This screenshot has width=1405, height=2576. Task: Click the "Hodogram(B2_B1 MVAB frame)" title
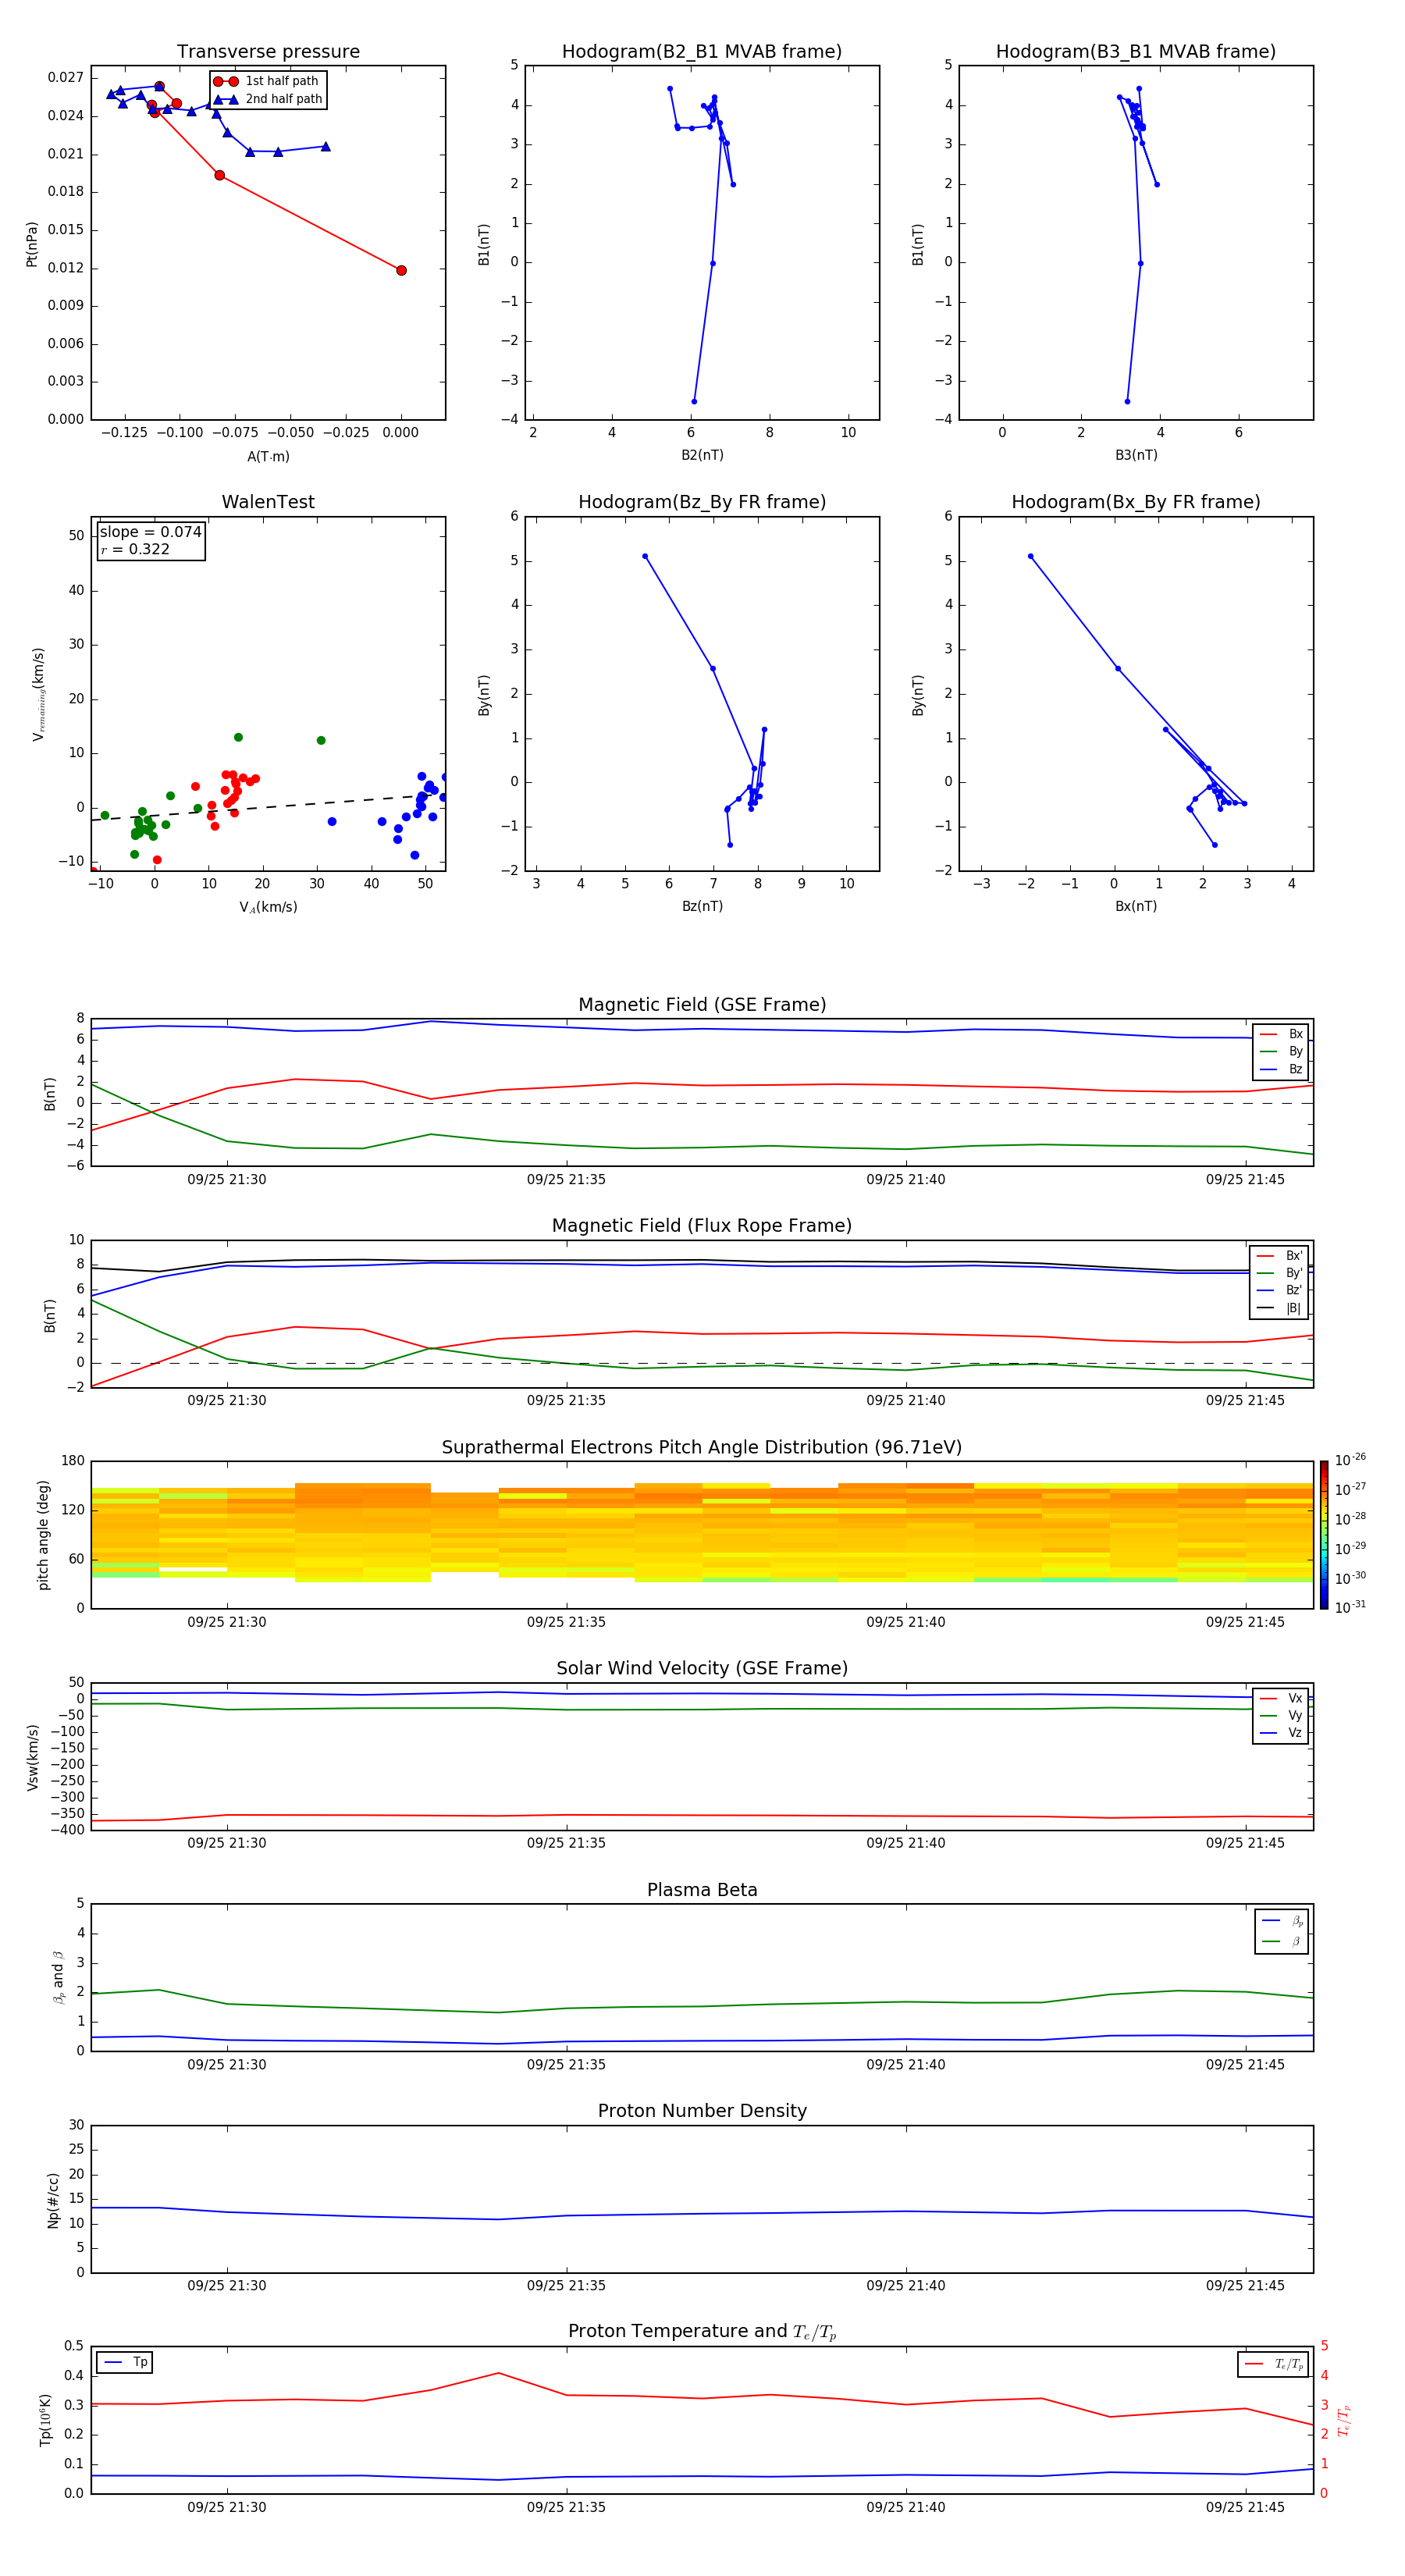tap(702, 52)
